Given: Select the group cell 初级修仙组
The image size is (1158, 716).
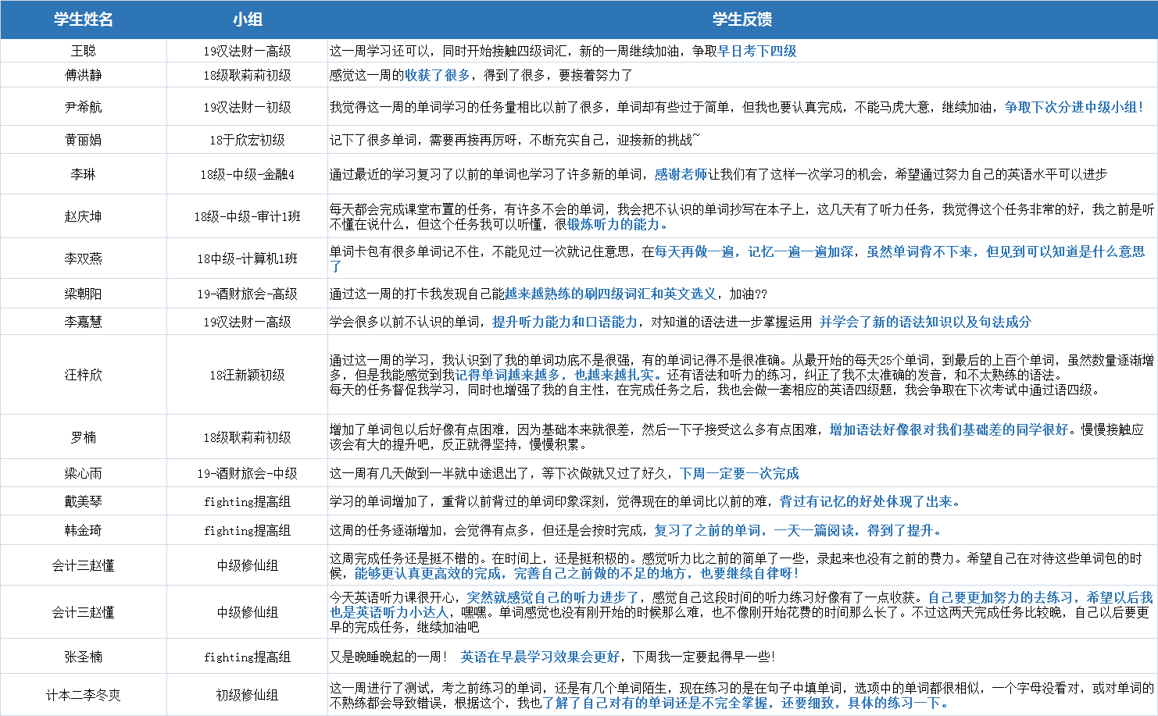Looking at the screenshot, I should (247, 695).
